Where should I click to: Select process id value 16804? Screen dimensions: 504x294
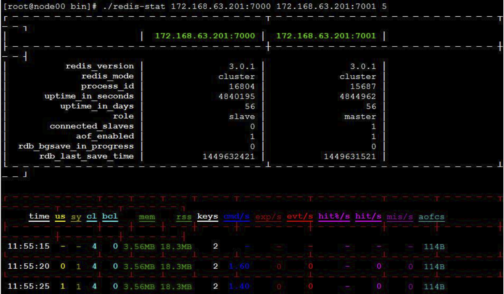[242, 86]
